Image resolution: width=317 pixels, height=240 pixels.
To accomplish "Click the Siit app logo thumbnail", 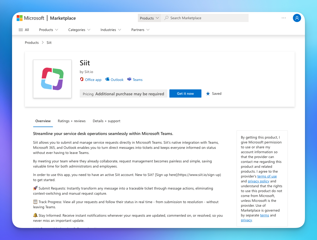I will 52,79.
